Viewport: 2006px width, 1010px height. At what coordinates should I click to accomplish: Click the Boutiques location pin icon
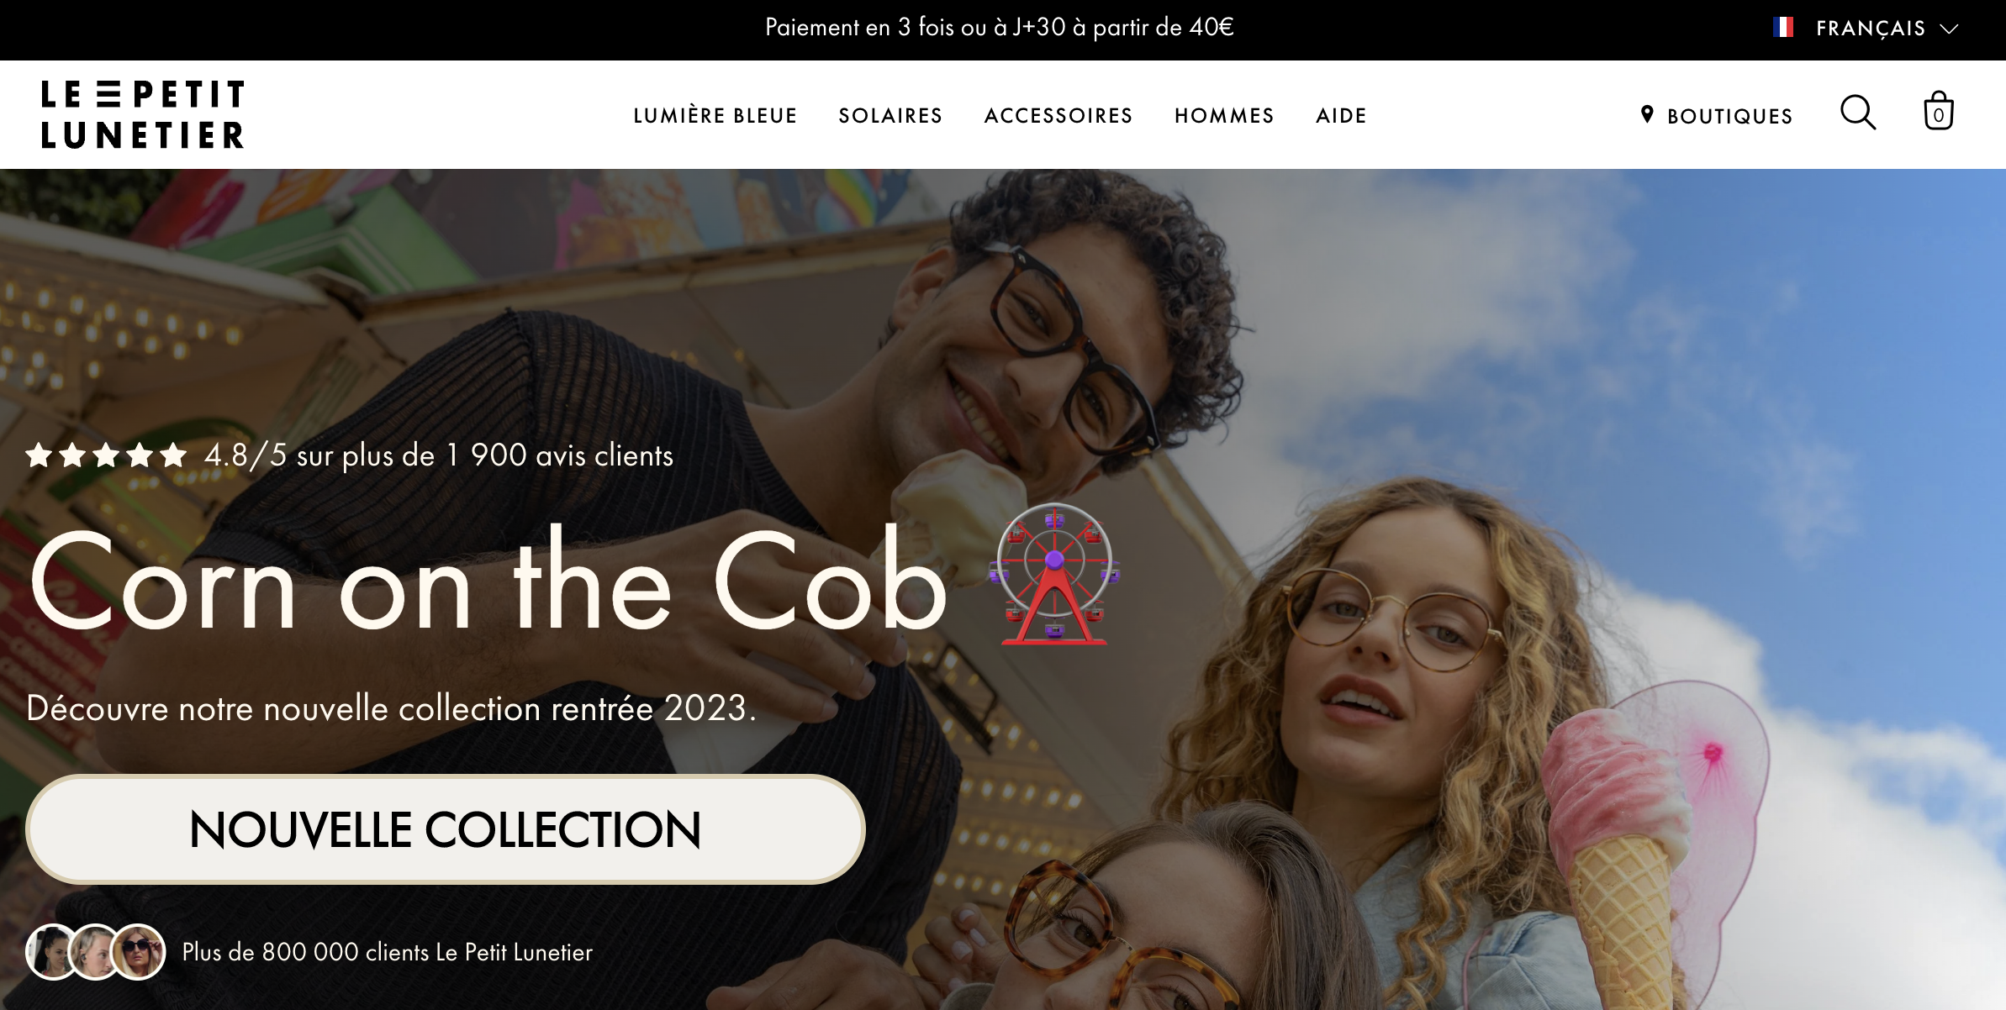[x=1647, y=114]
